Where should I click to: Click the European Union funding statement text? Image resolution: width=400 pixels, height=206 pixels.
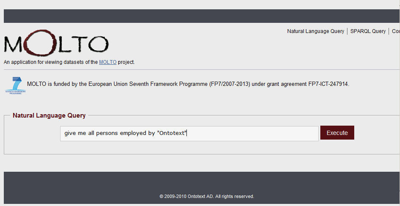pos(188,84)
